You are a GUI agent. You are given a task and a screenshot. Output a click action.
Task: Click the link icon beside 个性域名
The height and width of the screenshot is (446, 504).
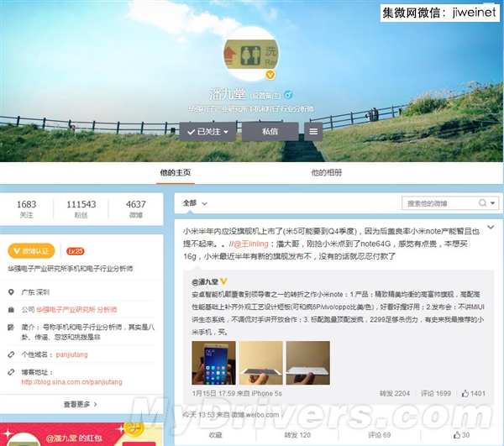tap(11, 354)
